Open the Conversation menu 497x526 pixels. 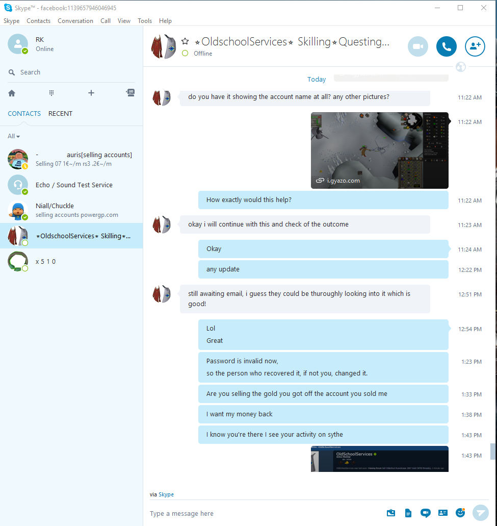(x=75, y=21)
